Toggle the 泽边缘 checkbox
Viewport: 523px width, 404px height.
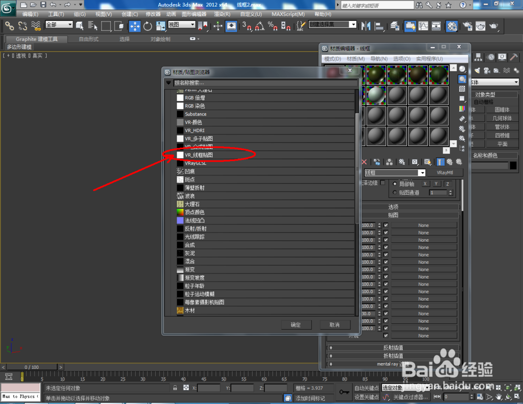coord(383,183)
